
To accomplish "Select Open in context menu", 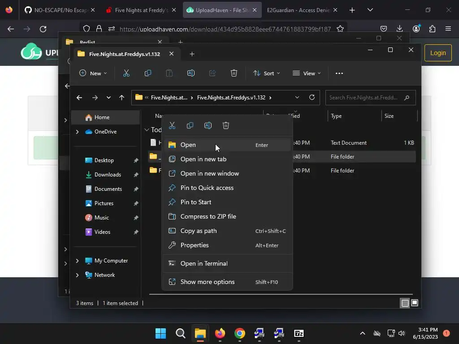I will click(227, 145).
